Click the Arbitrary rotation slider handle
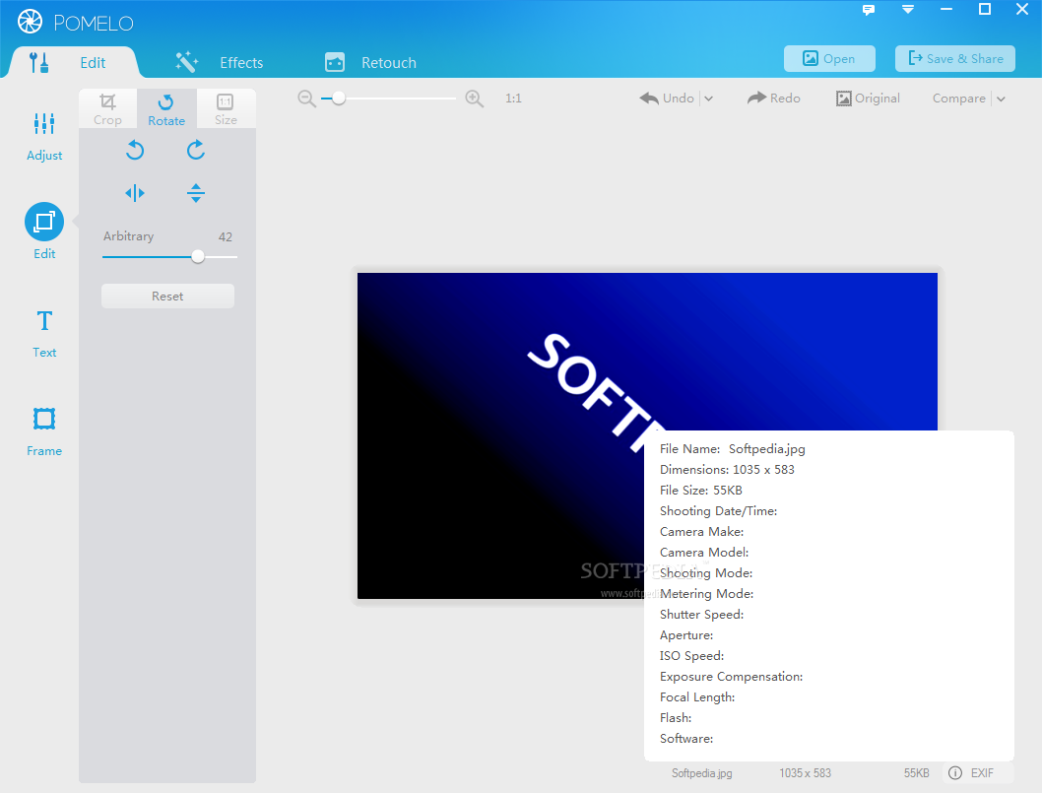The width and height of the screenshot is (1042, 793). [x=198, y=256]
